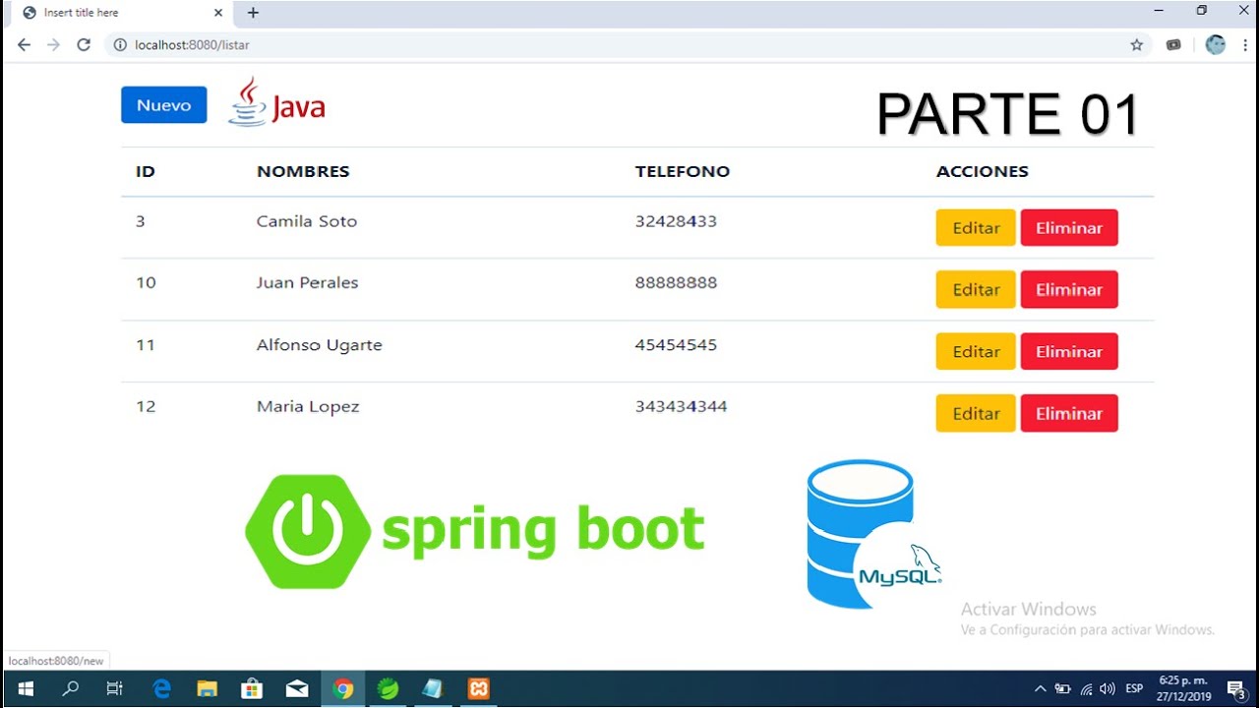Screen dimensions: 1259x708
Task: Click the Nuevo button
Action: tap(163, 105)
